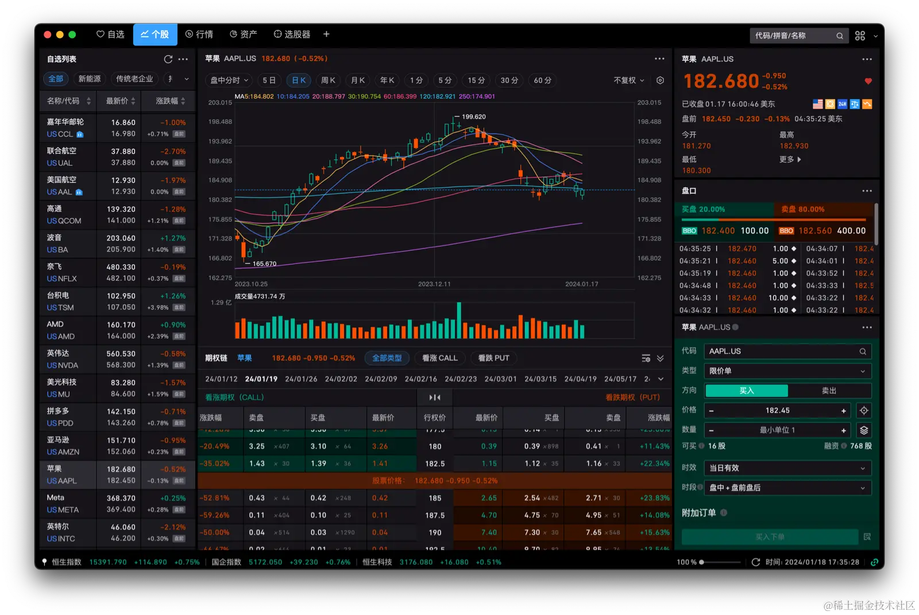Select 15分 chart period
Viewport: 919px width, 615px height.
476,80
